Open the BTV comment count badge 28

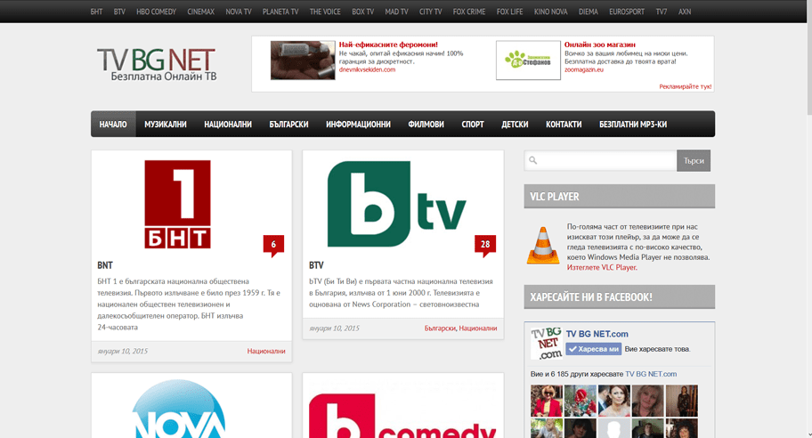coord(485,245)
